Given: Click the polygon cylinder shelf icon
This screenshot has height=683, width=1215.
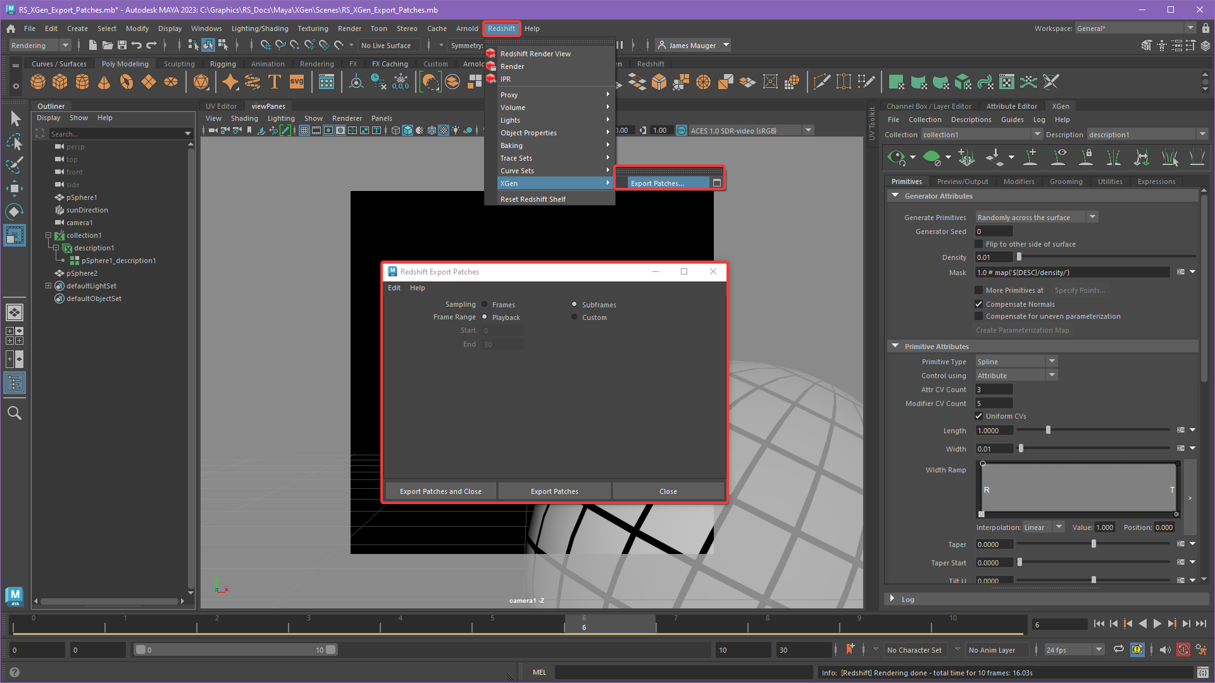Looking at the screenshot, I should tap(82, 82).
